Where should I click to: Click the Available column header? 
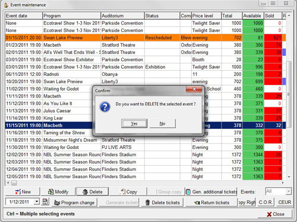[253, 16]
